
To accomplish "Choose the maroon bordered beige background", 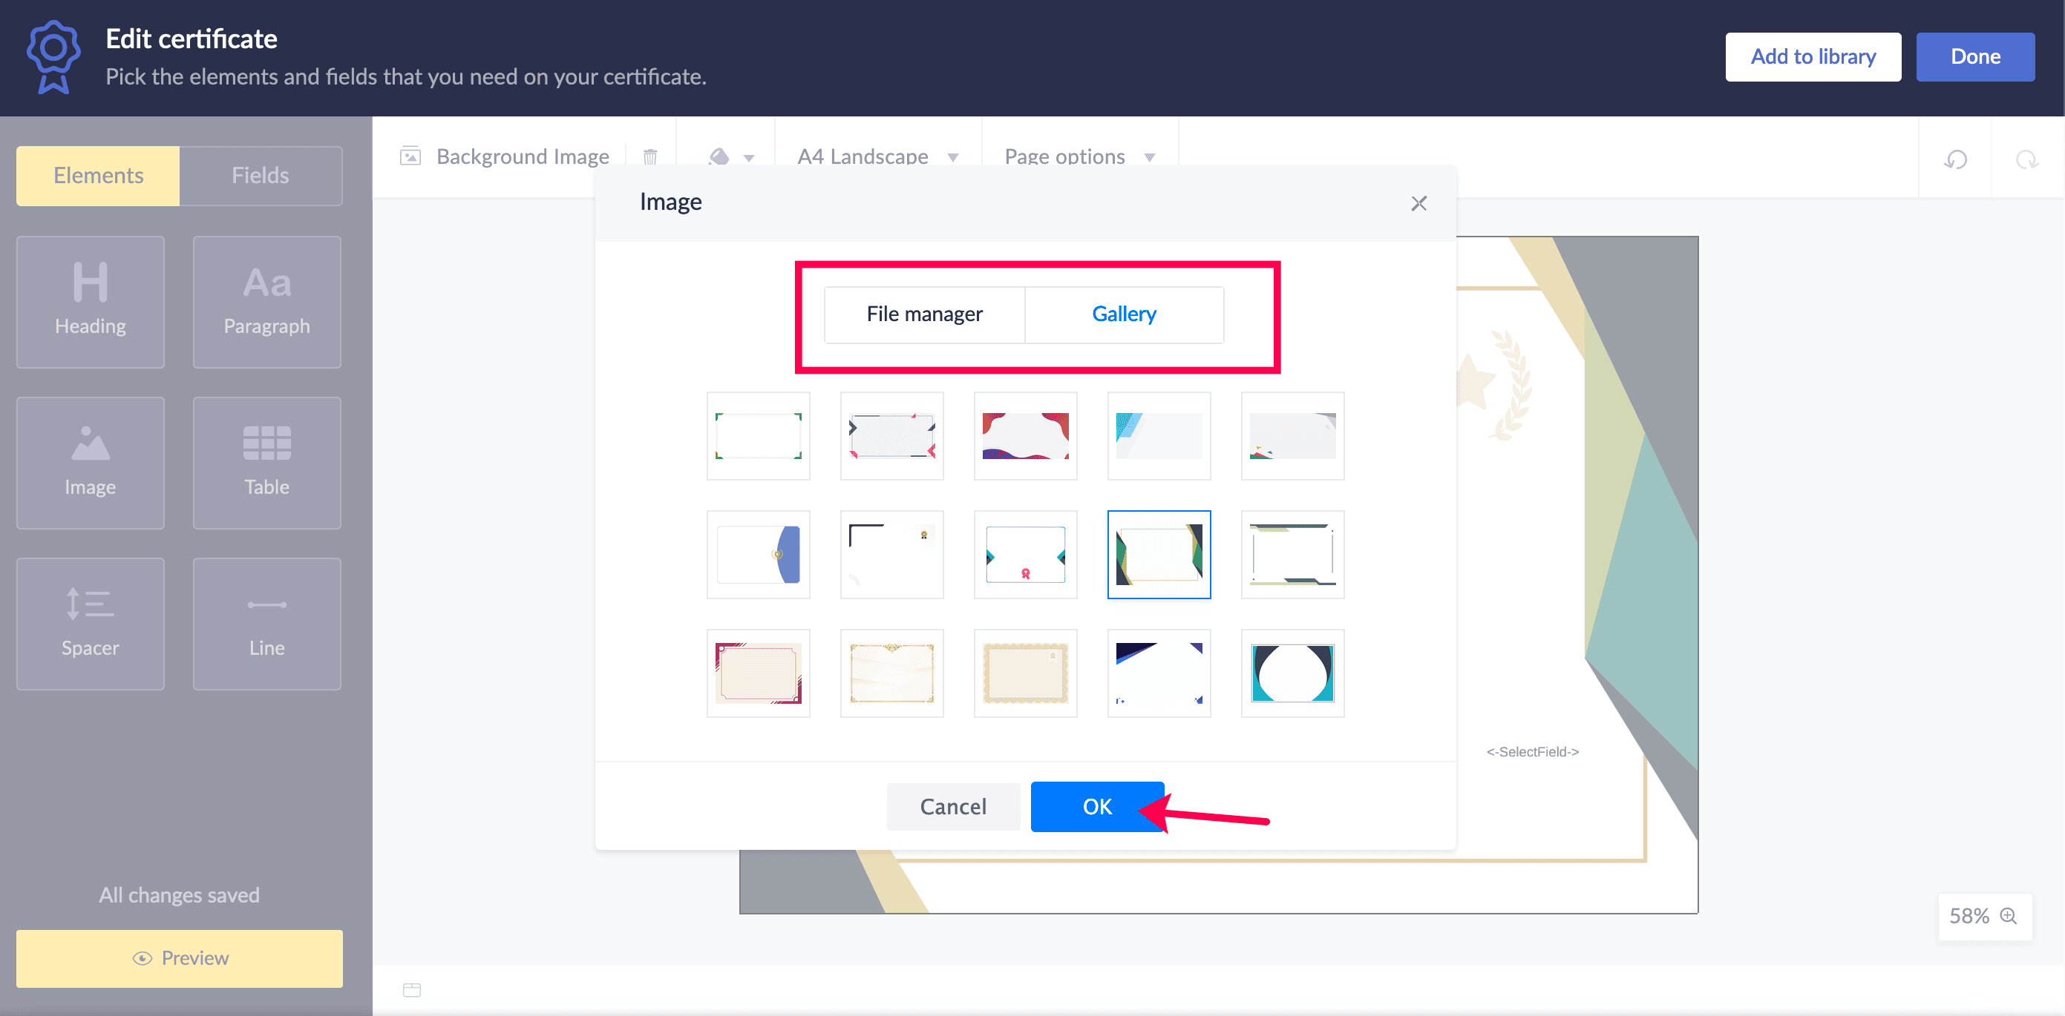I will (759, 673).
